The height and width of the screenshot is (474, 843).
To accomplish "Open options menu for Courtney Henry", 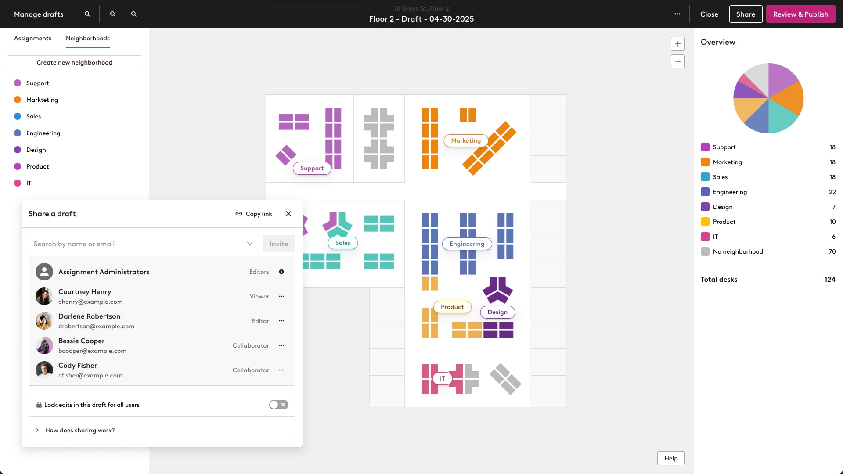I will click(281, 296).
